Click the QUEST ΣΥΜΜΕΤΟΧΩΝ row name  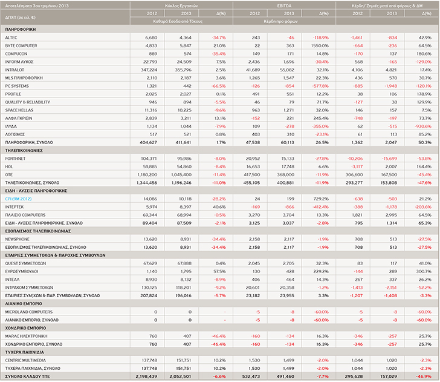click(x=25, y=263)
